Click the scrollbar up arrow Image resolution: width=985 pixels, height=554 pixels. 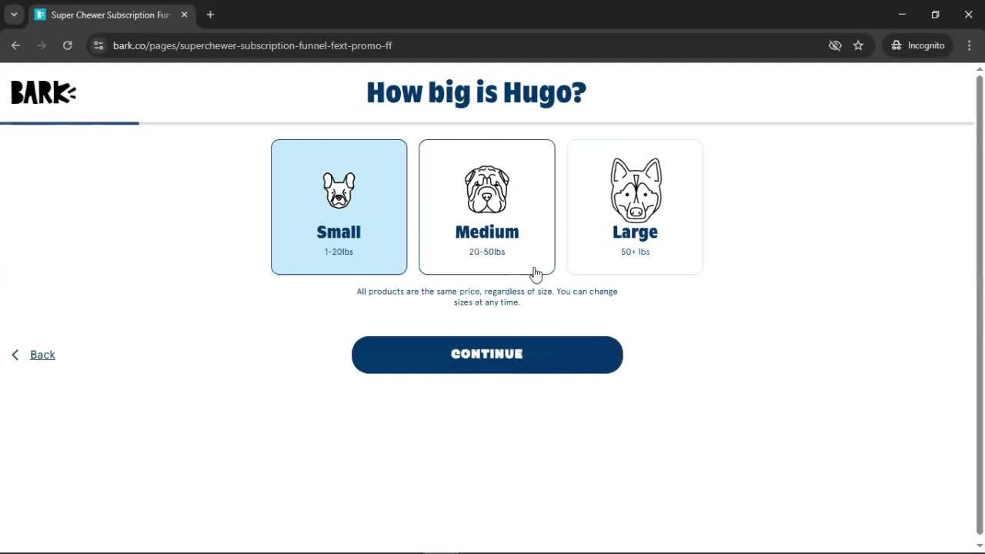click(x=980, y=68)
